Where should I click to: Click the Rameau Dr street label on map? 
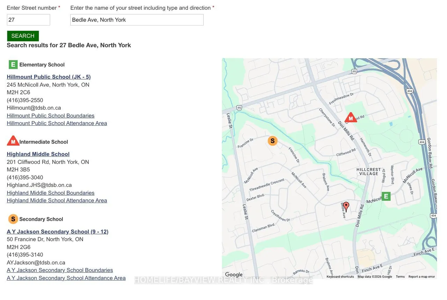301,272
